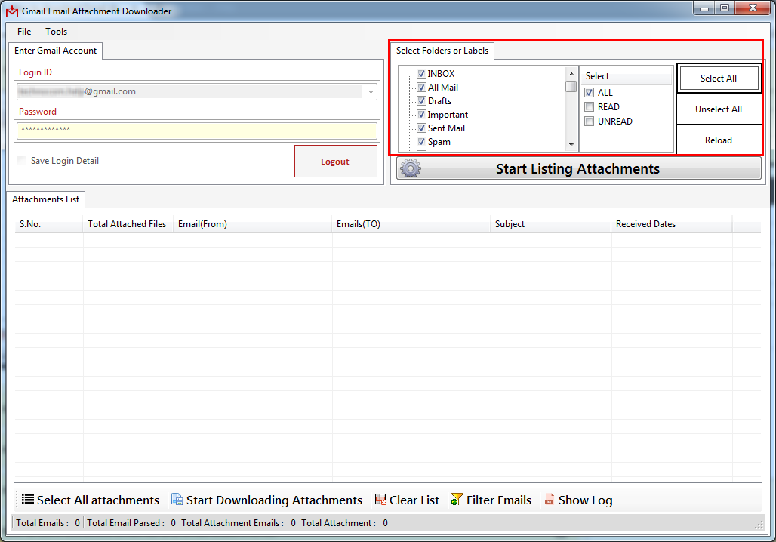Open the Login ID dropdown arrow
This screenshot has height=542, width=776.
(x=370, y=91)
